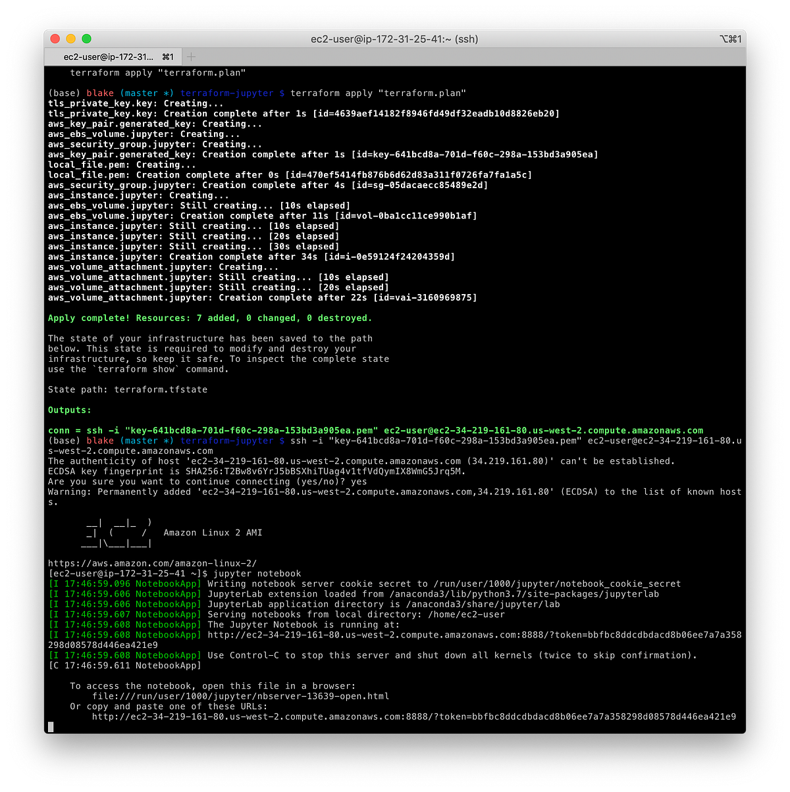Click the file:///run/user/1000/jupyter/nbserver-13639-open.html path

point(240,696)
